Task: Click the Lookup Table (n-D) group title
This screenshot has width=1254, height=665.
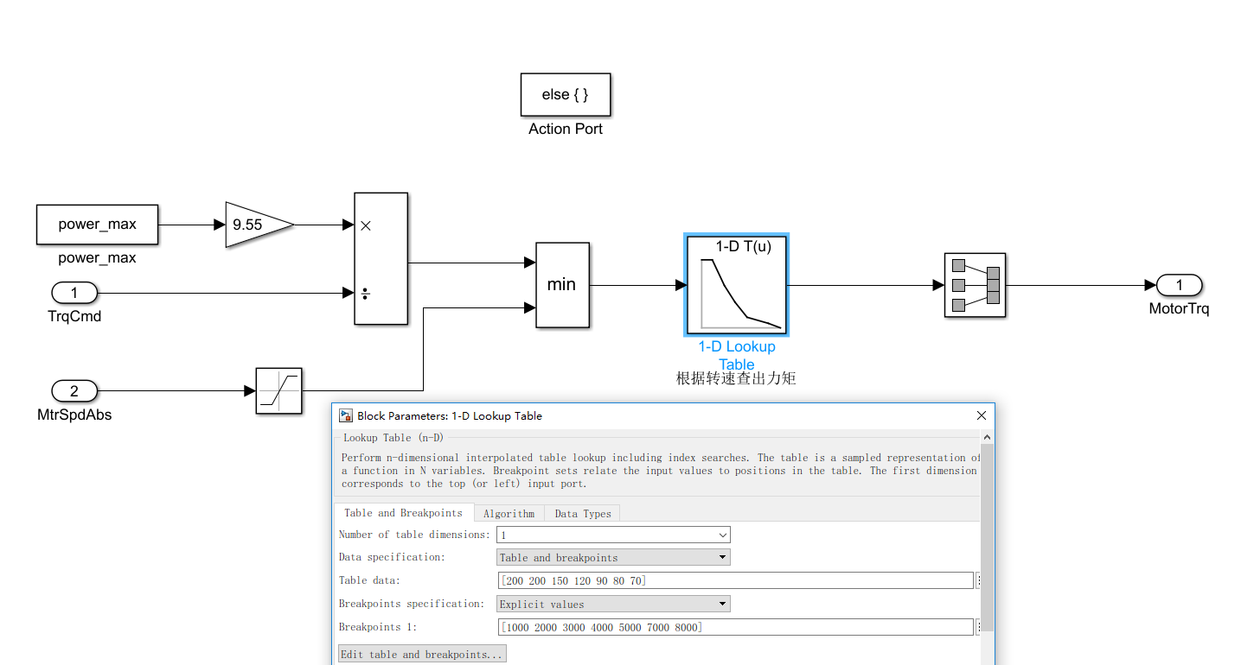Action: click(393, 438)
